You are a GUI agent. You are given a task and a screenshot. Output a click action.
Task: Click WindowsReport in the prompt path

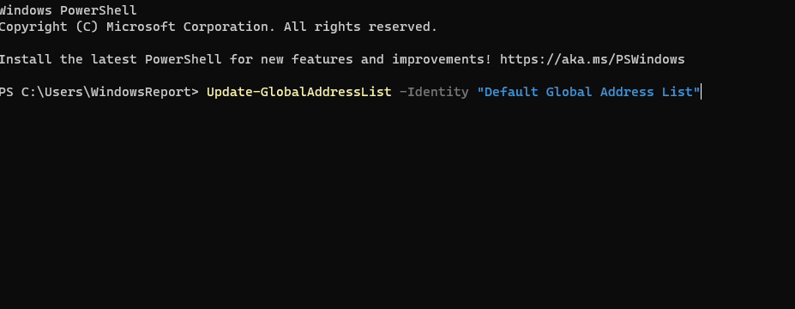click(x=141, y=92)
